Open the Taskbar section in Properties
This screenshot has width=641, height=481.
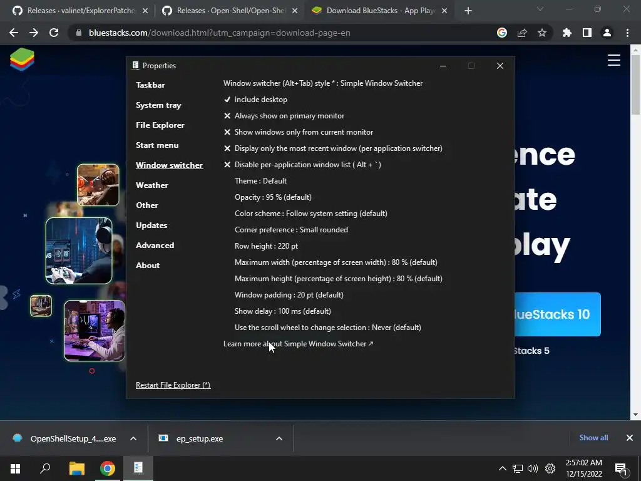point(150,85)
